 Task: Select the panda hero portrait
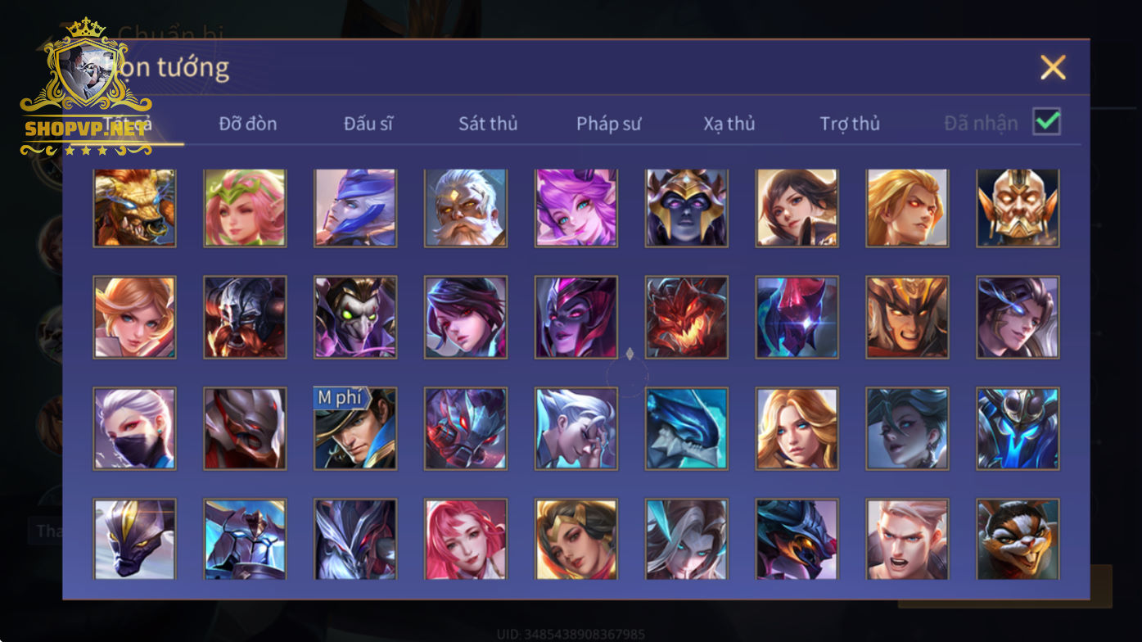(x=1018, y=540)
